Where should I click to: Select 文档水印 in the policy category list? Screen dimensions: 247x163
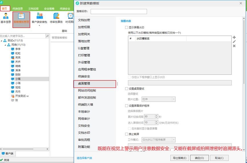(x=84, y=133)
